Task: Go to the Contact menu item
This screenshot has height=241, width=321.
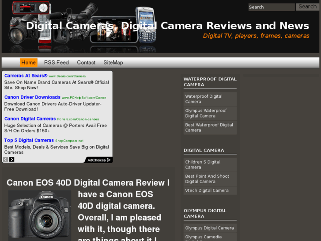Action: (x=86, y=62)
